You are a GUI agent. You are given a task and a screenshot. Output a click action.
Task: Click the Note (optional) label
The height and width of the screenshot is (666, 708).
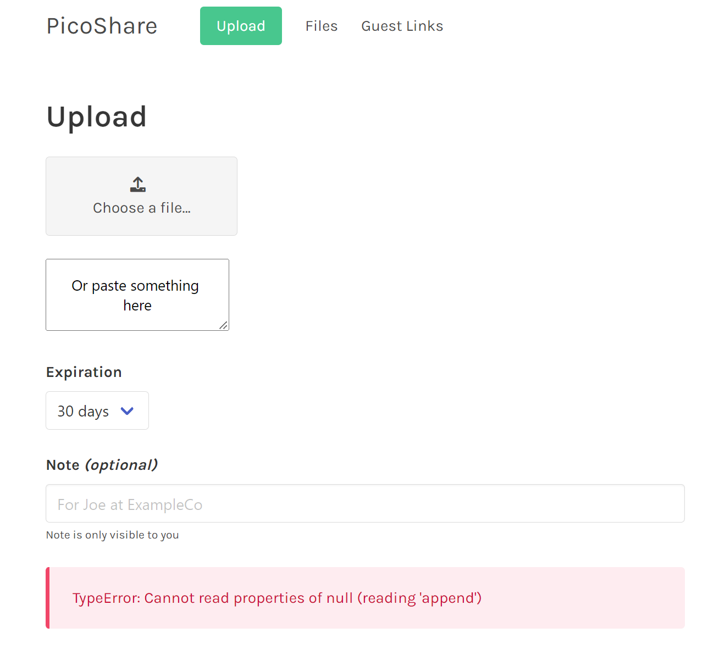[x=102, y=464]
